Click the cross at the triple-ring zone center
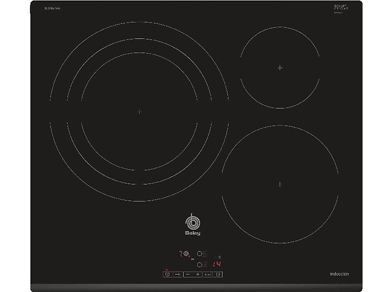The width and height of the screenshot is (392, 292). (x=140, y=111)
